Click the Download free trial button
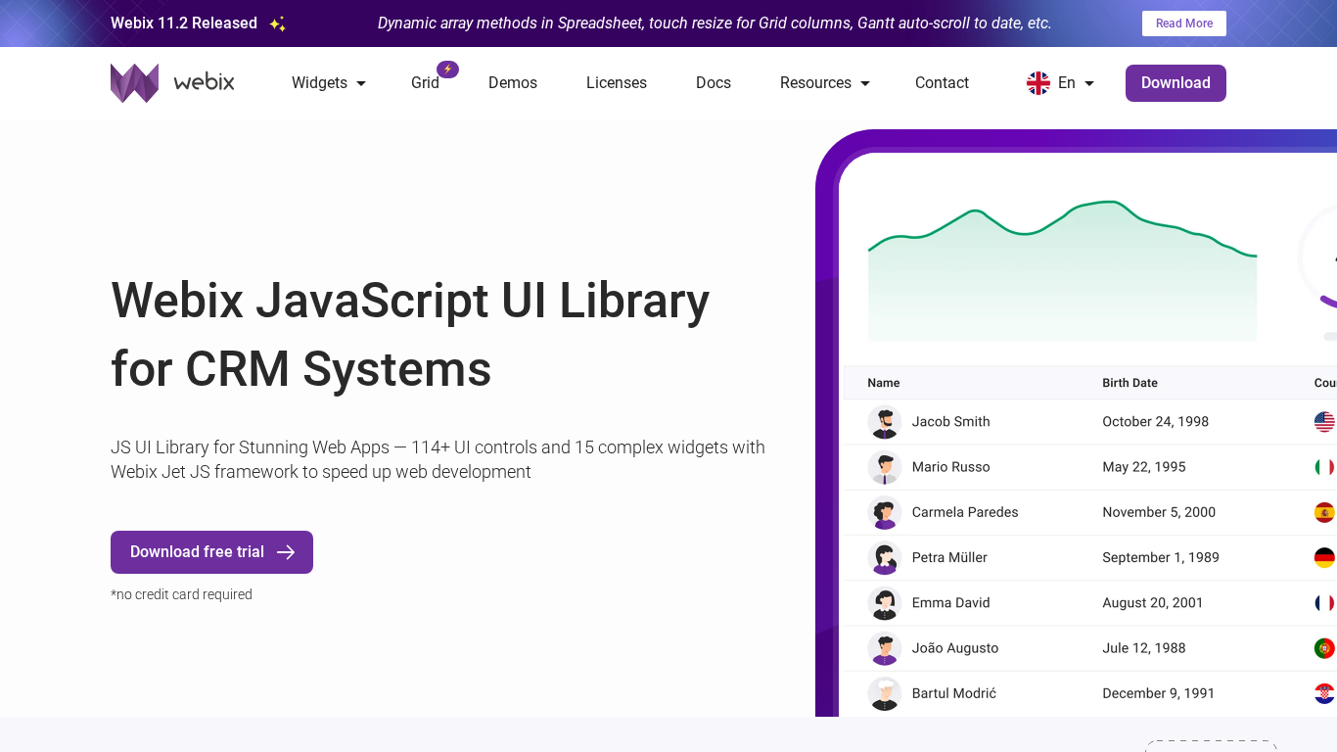 pos(211,552)
